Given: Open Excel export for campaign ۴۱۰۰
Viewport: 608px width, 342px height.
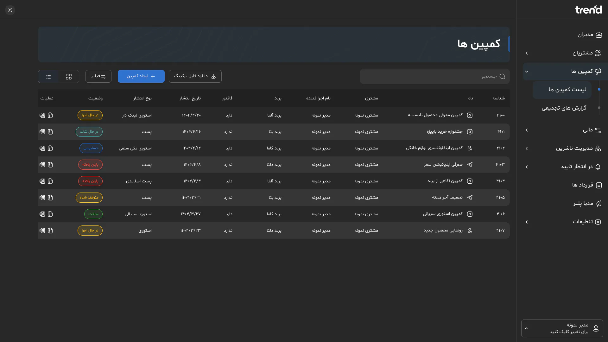Looking at the screenshot, I should pos(42,115).
